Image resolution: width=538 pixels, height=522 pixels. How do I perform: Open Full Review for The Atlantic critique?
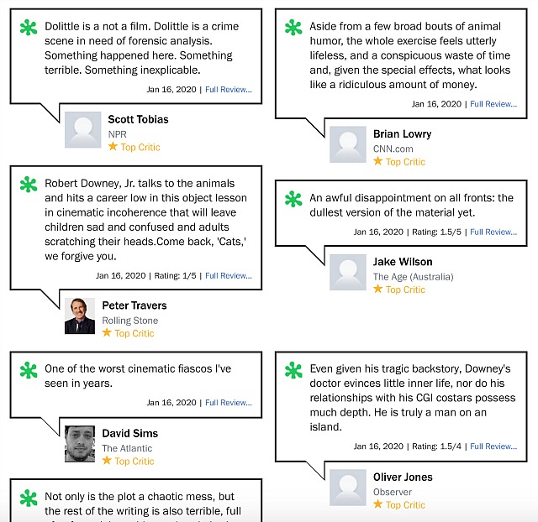point(229,403)
